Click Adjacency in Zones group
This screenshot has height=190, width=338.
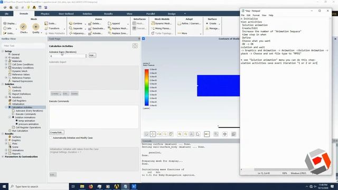tap(77, 33)
